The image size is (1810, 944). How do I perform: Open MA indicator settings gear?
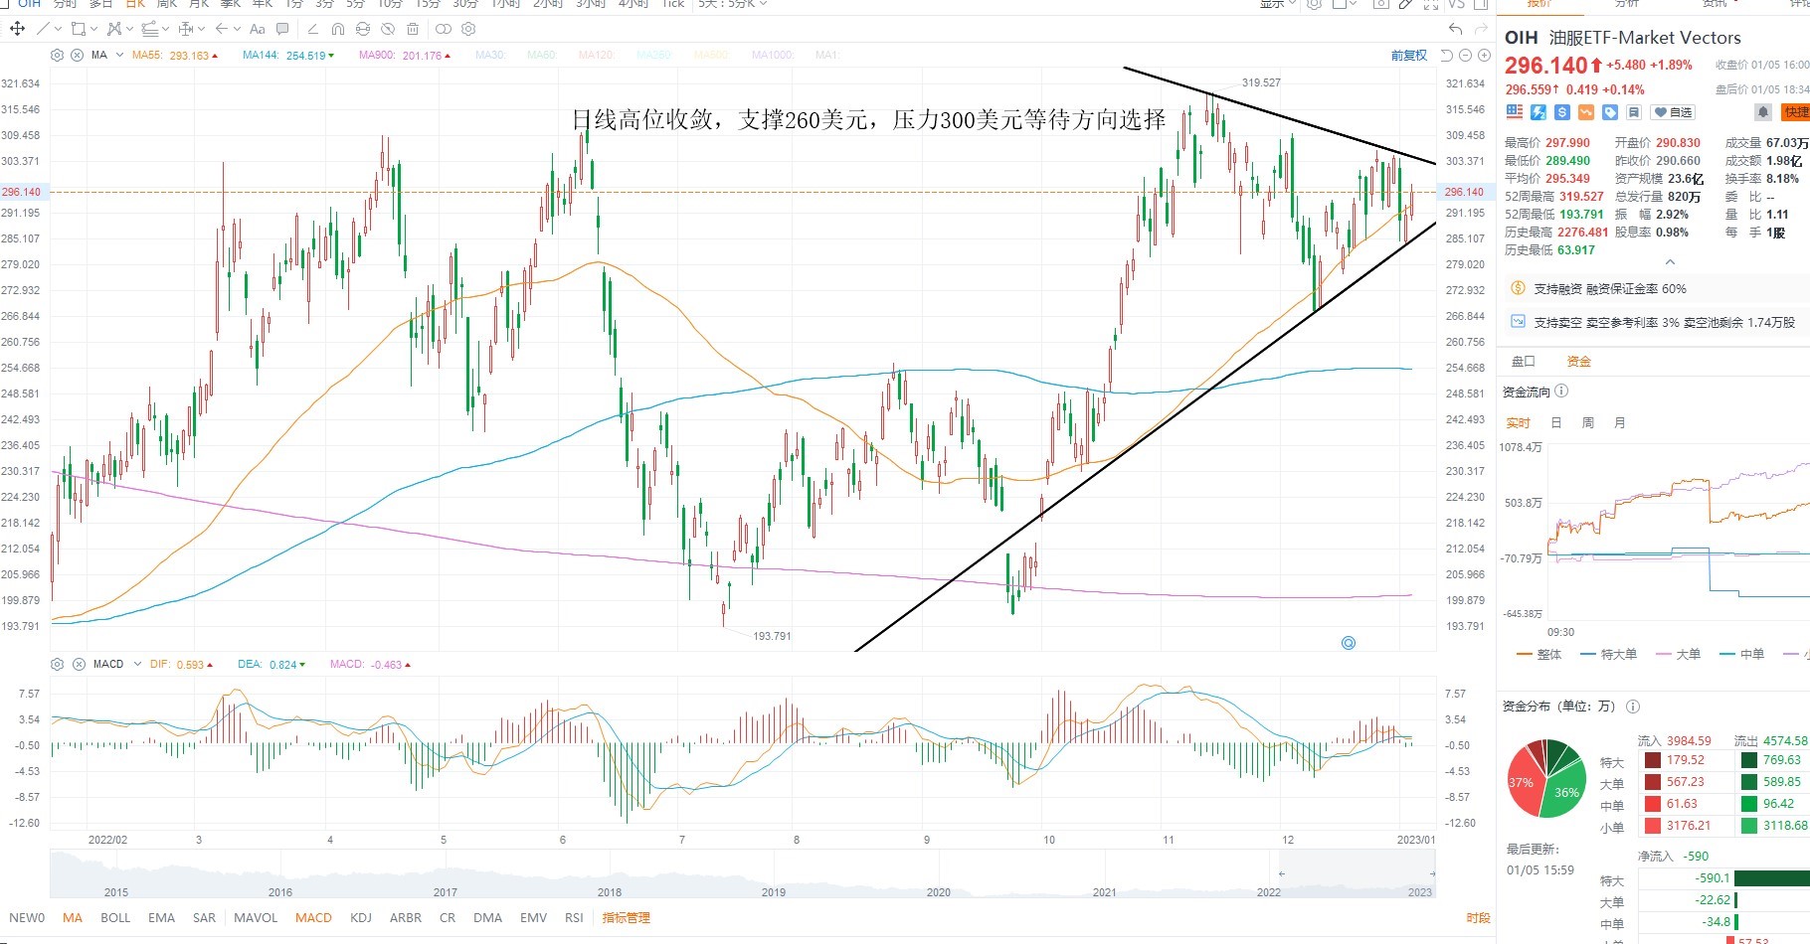pyautogui.click(x=57, y=56)
